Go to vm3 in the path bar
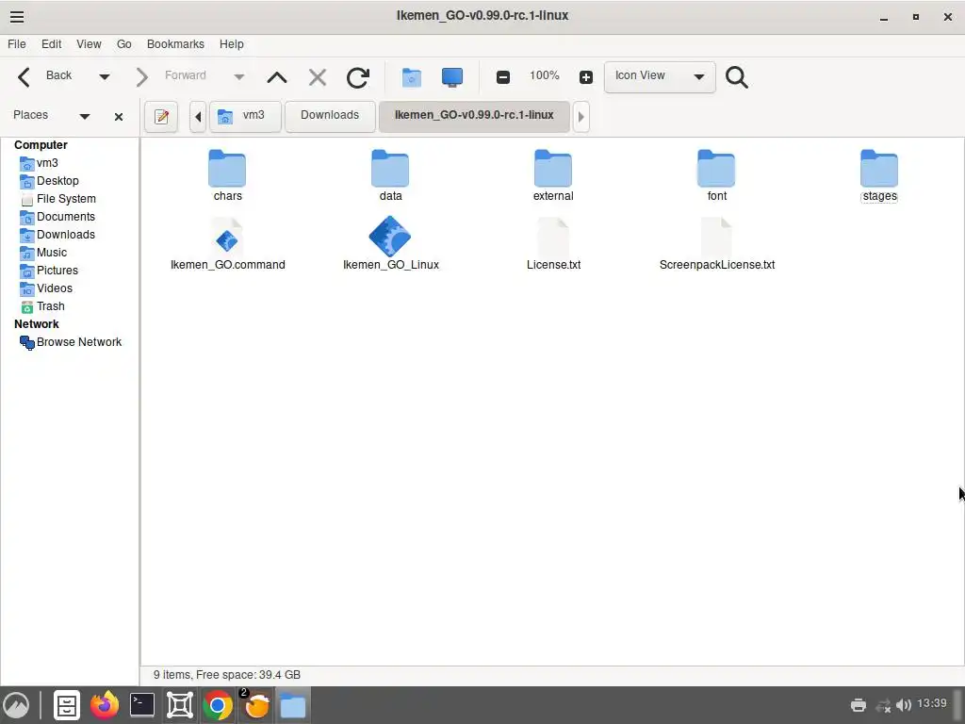Image resolution: width=965 pixels, height=724 pixels. (246, 116)
